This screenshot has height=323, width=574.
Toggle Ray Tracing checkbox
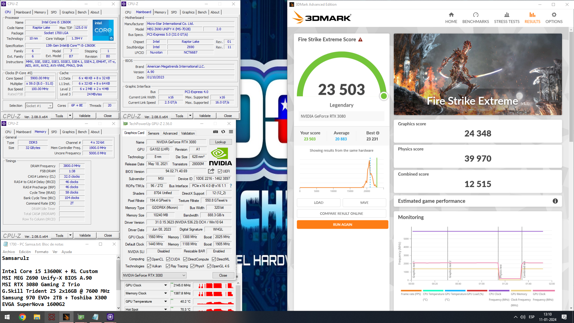(168, 266)
